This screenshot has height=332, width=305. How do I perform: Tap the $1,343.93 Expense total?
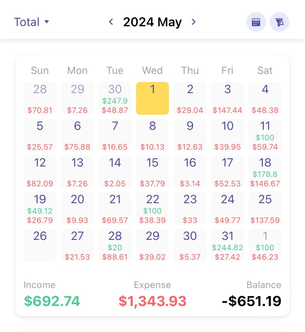pyautogui.click(x=152, y=301)
